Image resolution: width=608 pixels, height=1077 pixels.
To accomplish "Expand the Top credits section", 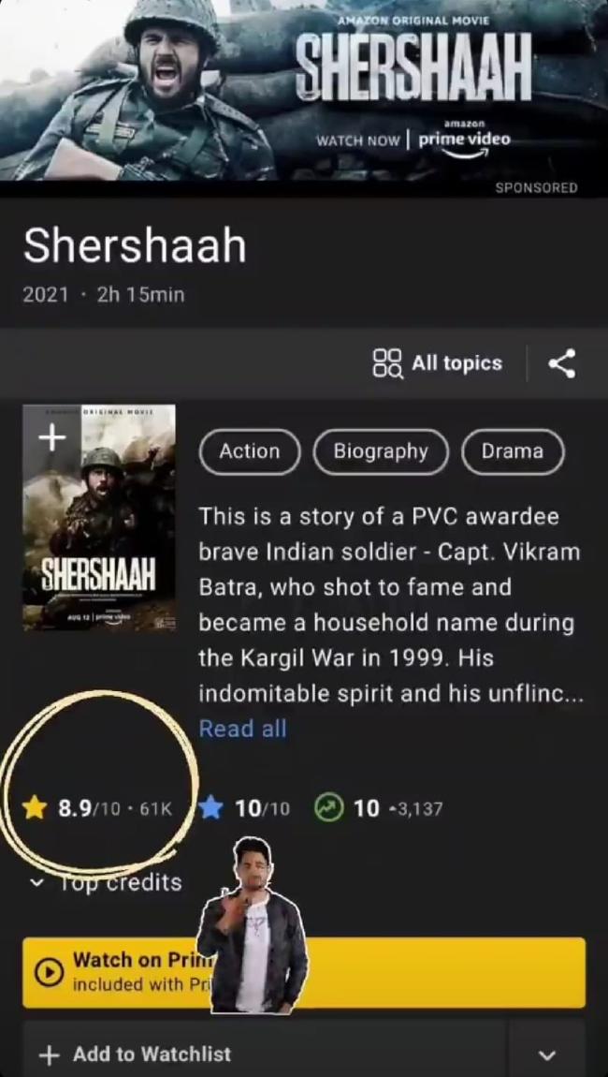I will [x=108, y=882].
